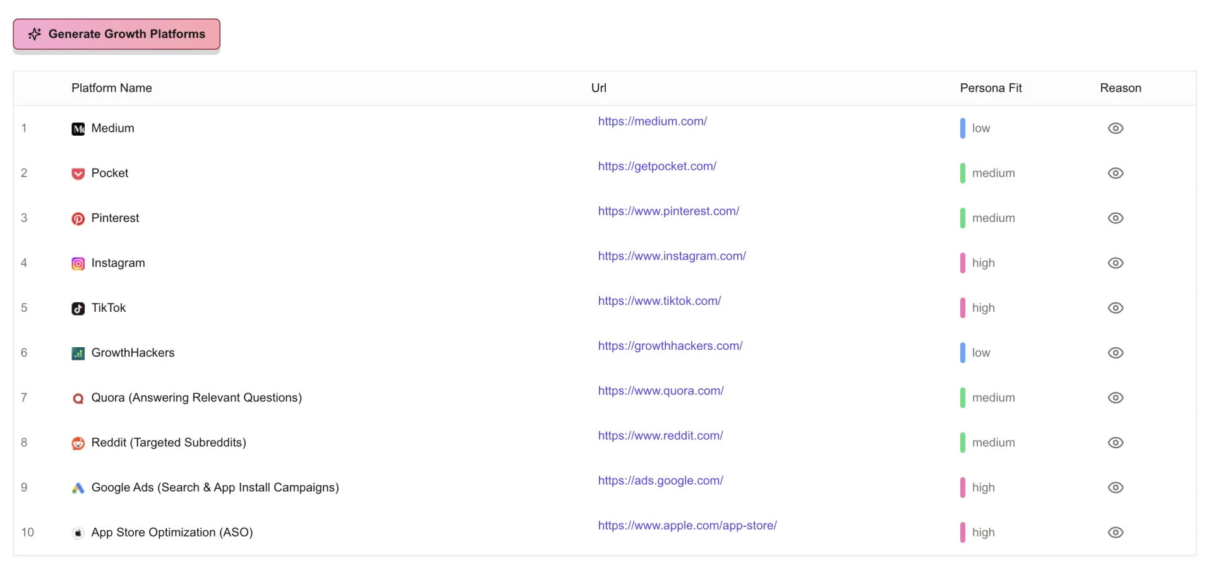Viewport: 1213px width, 570px height.
Task: Click the Medium logo icon
Action: pyautogui.click(x=78, y=129)
